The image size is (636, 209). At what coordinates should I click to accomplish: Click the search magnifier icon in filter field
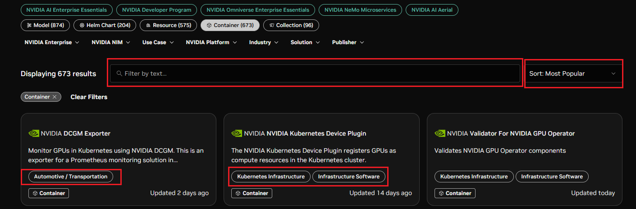(x=119, y=73)
